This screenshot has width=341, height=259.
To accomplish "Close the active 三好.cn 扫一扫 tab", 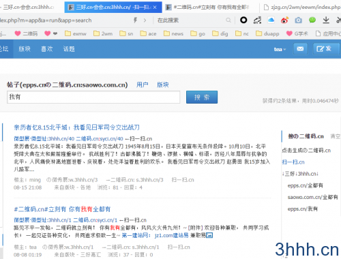I will click(x=155, y=7).
